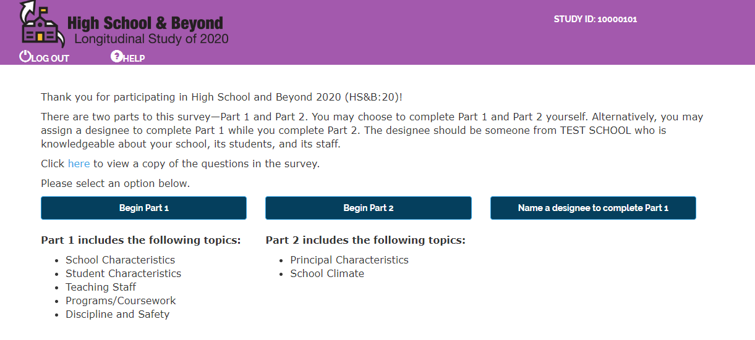Click the Student Characteristics list item
The image size is (755, 340).
click(123, 273)
